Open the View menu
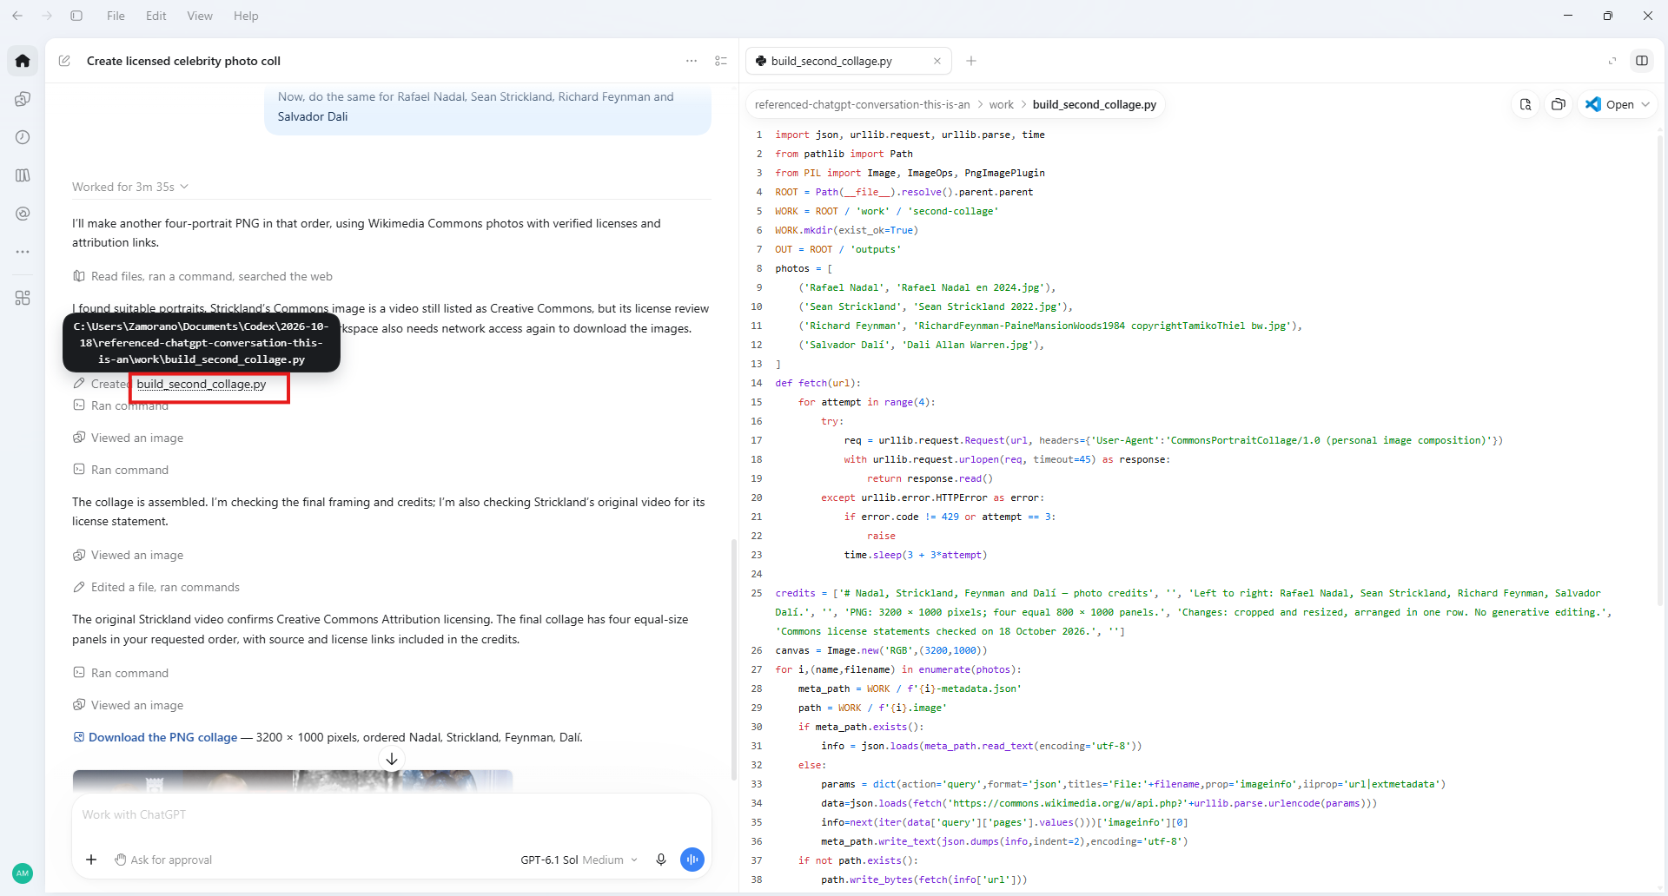Viewport: 1668px width, 896px height. click(x=200, y=16)
